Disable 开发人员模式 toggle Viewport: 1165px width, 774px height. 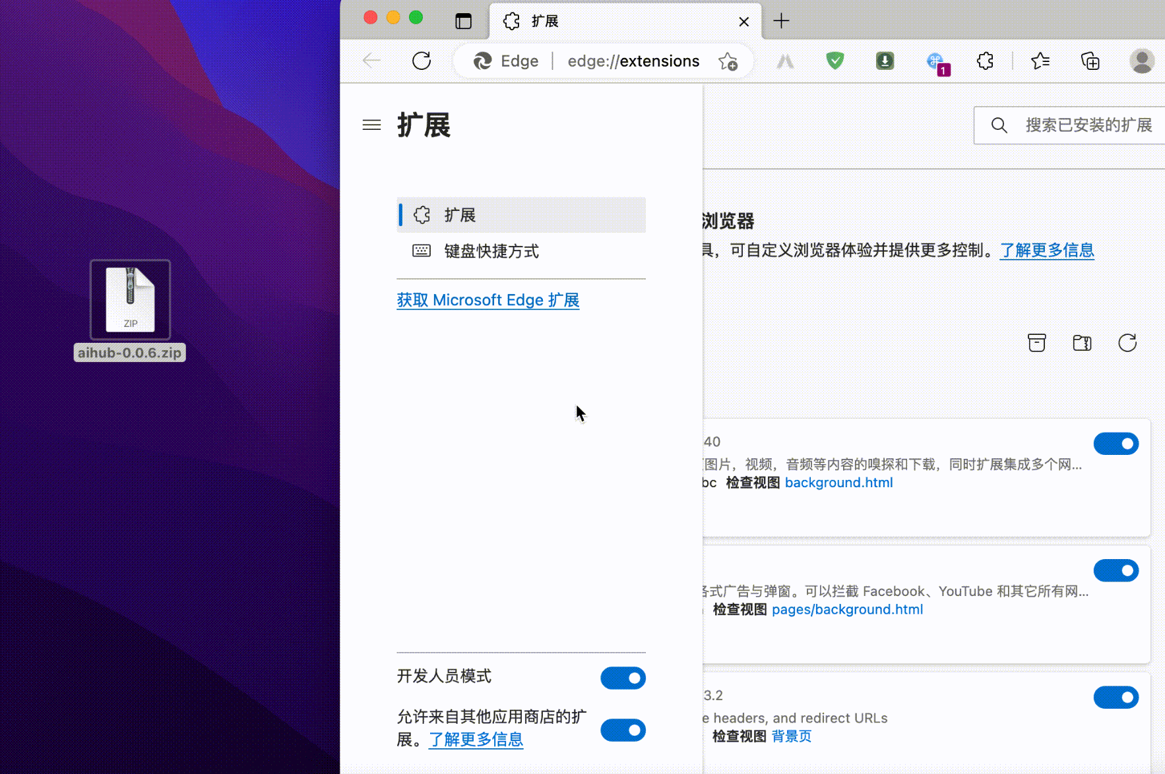pos(623,678)
